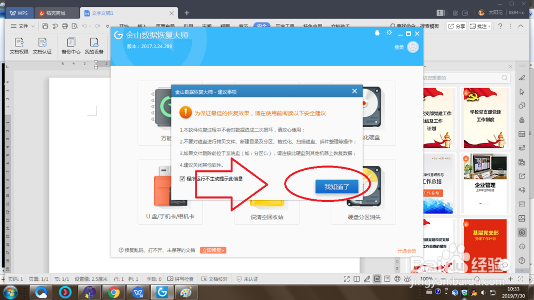This screenshot has height=300, width=534.
Task: Click the help question mark icon
Action: tap(500, 26)
